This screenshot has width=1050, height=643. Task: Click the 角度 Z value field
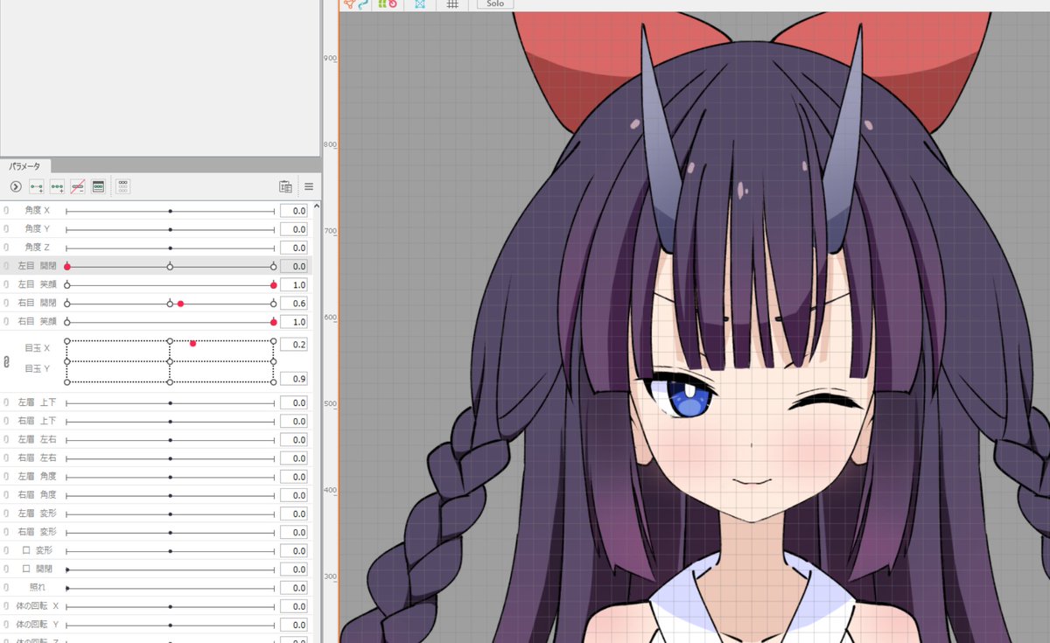click(294, 248)
